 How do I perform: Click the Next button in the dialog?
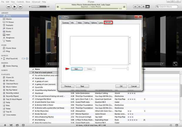82,86
